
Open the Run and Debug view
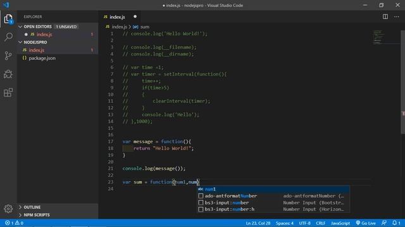tap(8, 74)
